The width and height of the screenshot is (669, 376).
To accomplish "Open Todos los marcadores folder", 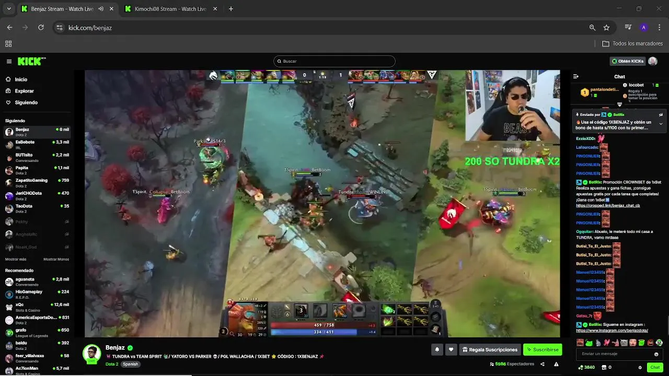I will pos(632,44).
